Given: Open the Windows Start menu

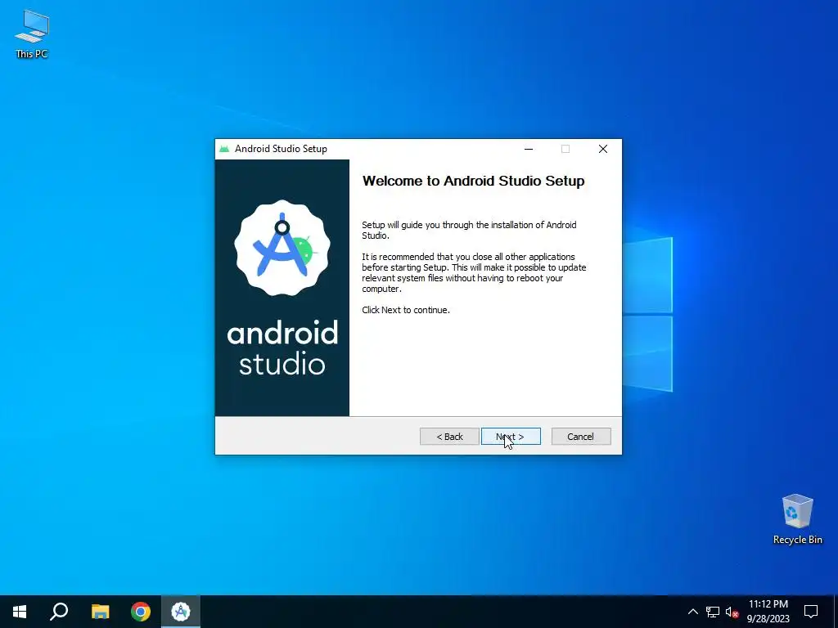Looking at the screenshot, I should [20, 612].
